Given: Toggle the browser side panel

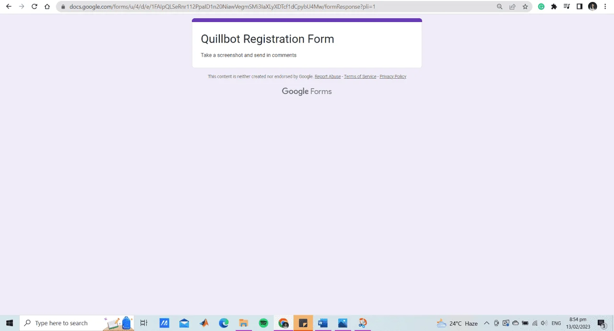Looking at the screenshot, I should (579, 7).
